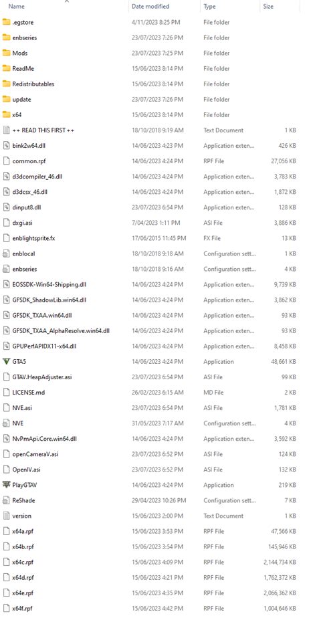Select the update folder icon
The image size is (317, 618).
pyautogui.click(x=6, y=99)
